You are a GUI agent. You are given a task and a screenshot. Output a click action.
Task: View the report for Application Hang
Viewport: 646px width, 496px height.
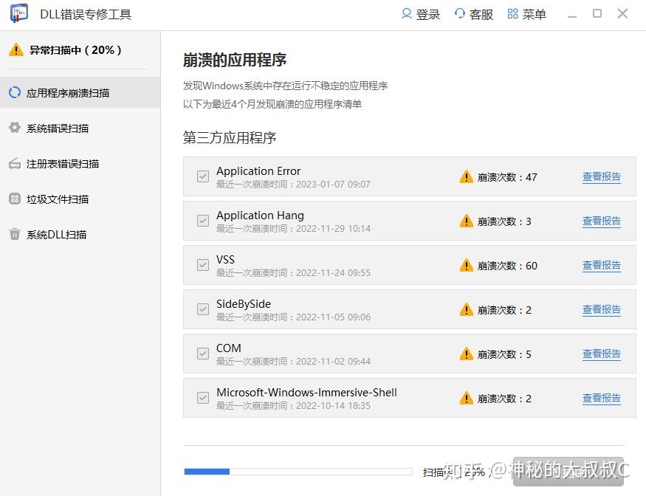tap(601, 221)
